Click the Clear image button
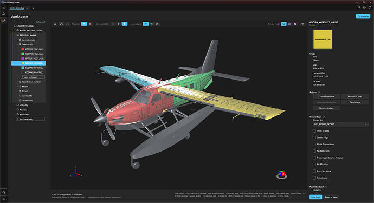 [354, 102]
